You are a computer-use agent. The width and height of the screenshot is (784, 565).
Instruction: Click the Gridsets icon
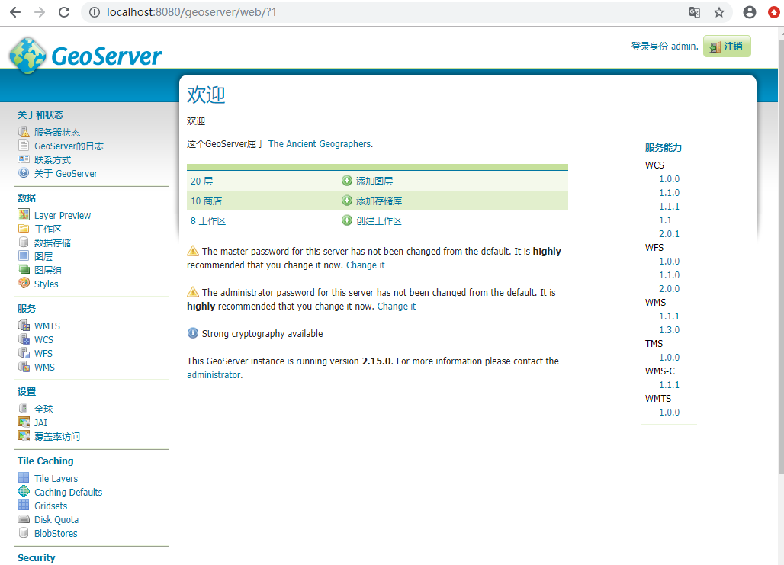[24, 505]
